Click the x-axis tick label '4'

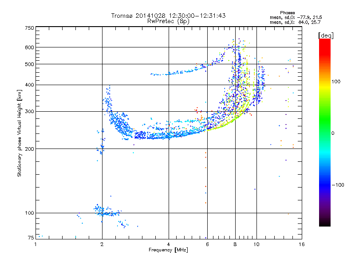[x=169, y=244]
